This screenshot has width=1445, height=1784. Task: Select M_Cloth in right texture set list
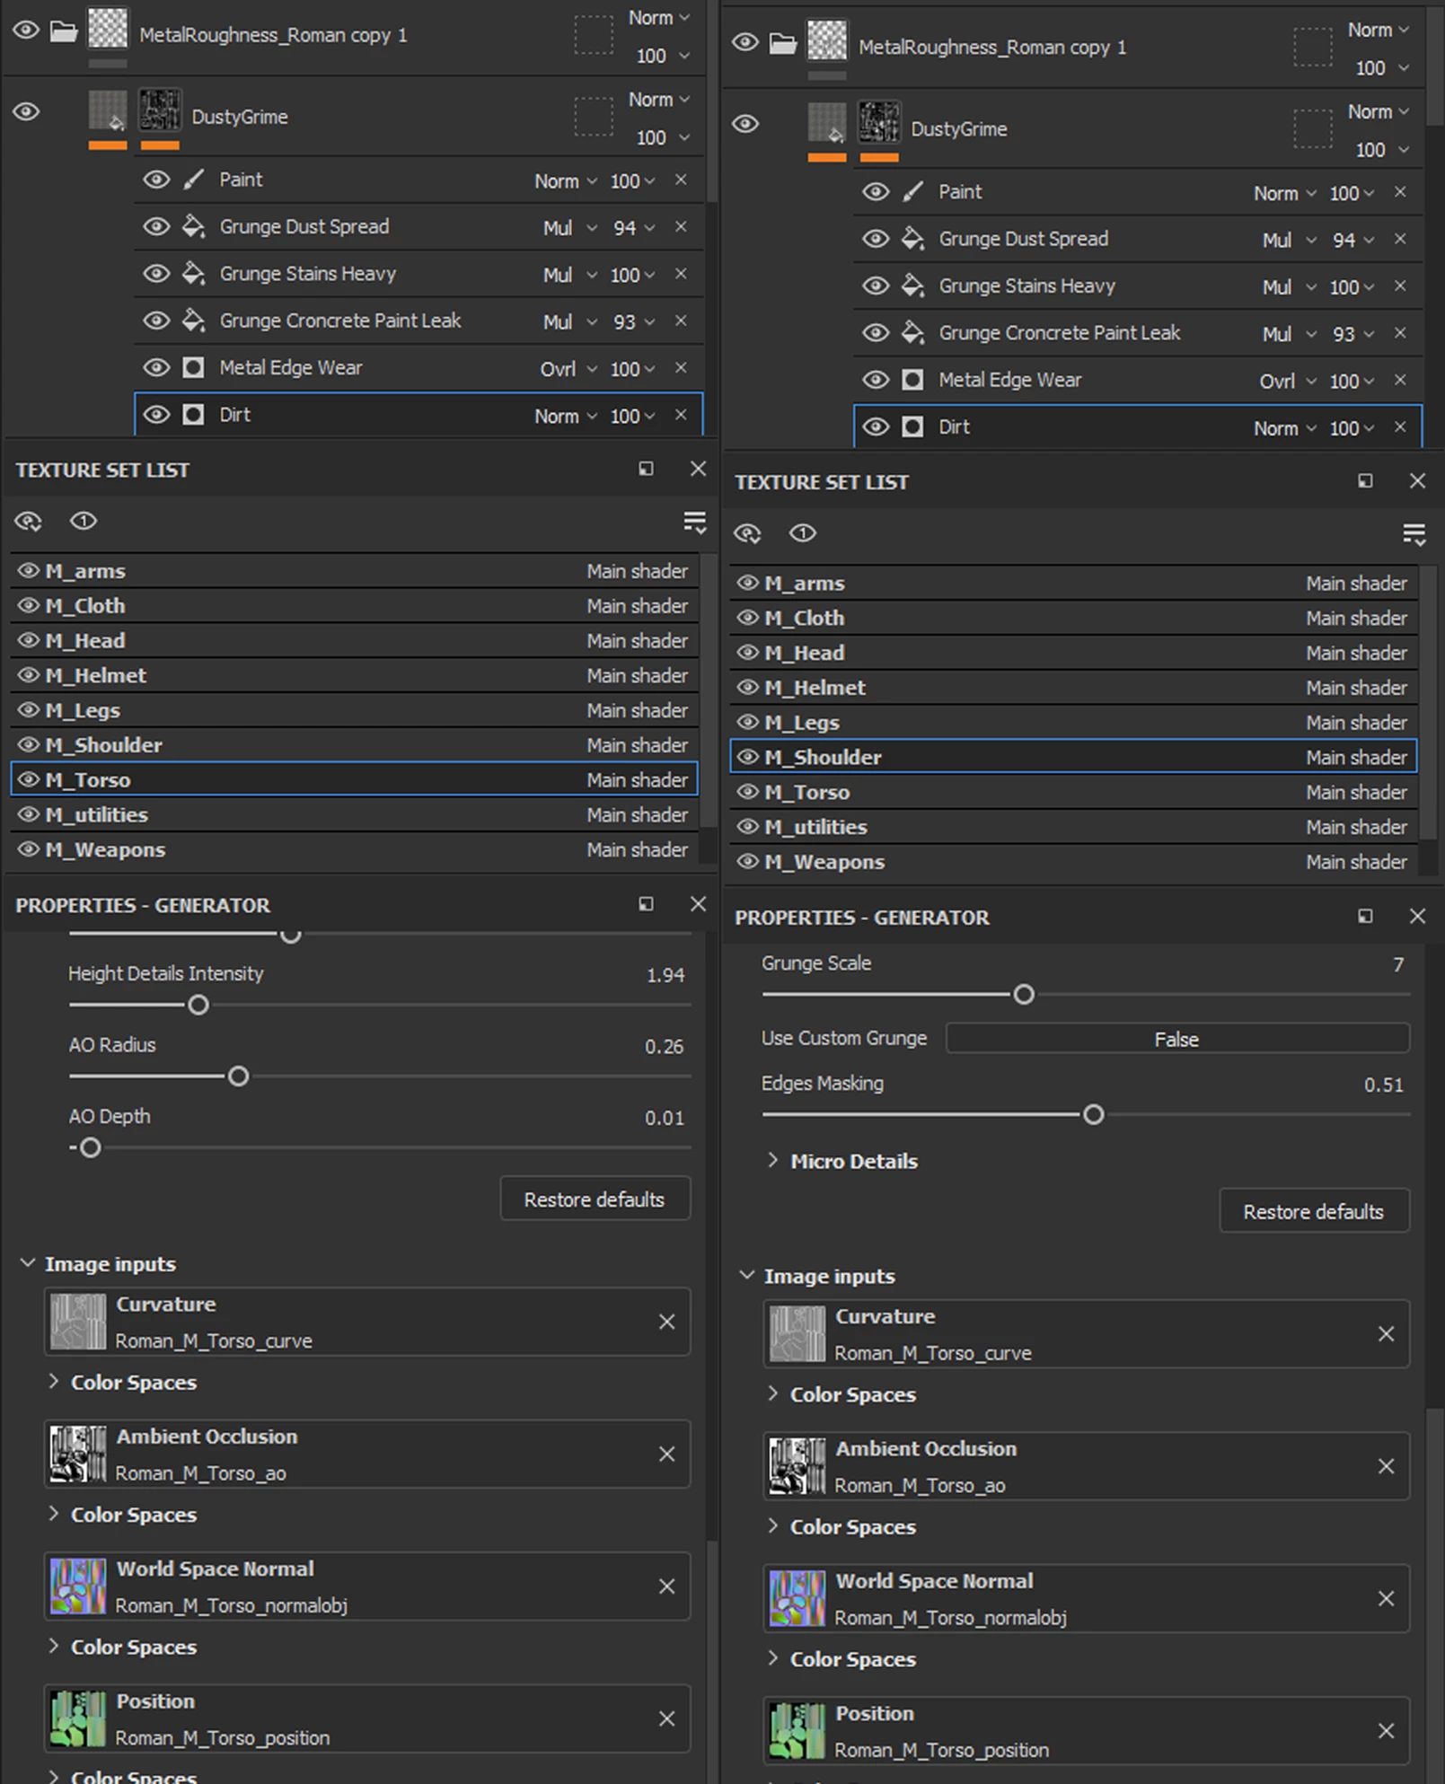coord(1073,618)
